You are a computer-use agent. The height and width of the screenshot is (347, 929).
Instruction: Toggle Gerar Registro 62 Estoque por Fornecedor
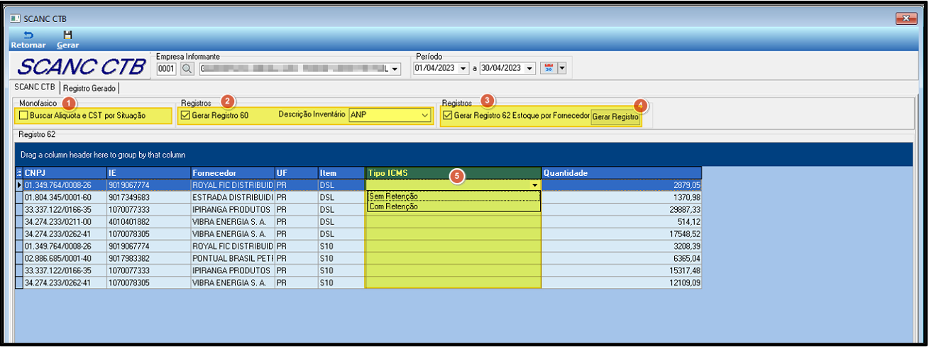[447, 115]
